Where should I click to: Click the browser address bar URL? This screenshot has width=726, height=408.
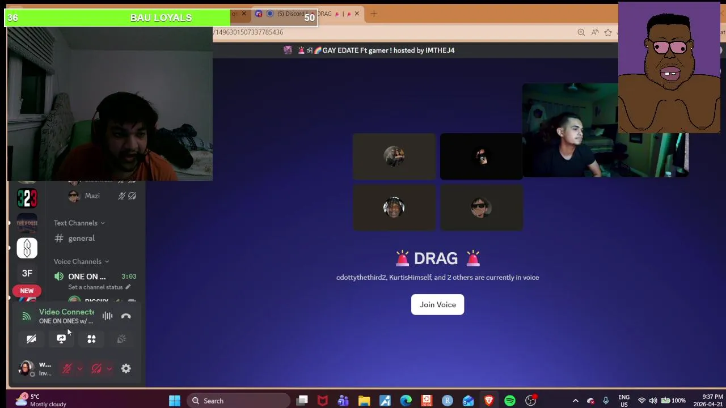(x=248, y=32)
